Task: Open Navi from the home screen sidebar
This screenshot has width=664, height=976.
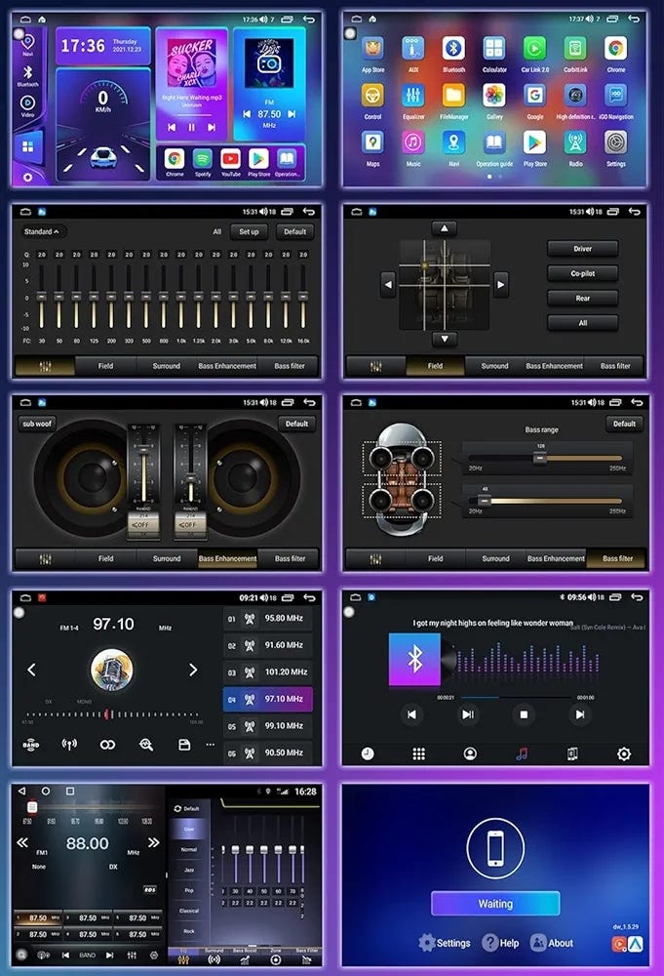Action: (x=27, y=45)
